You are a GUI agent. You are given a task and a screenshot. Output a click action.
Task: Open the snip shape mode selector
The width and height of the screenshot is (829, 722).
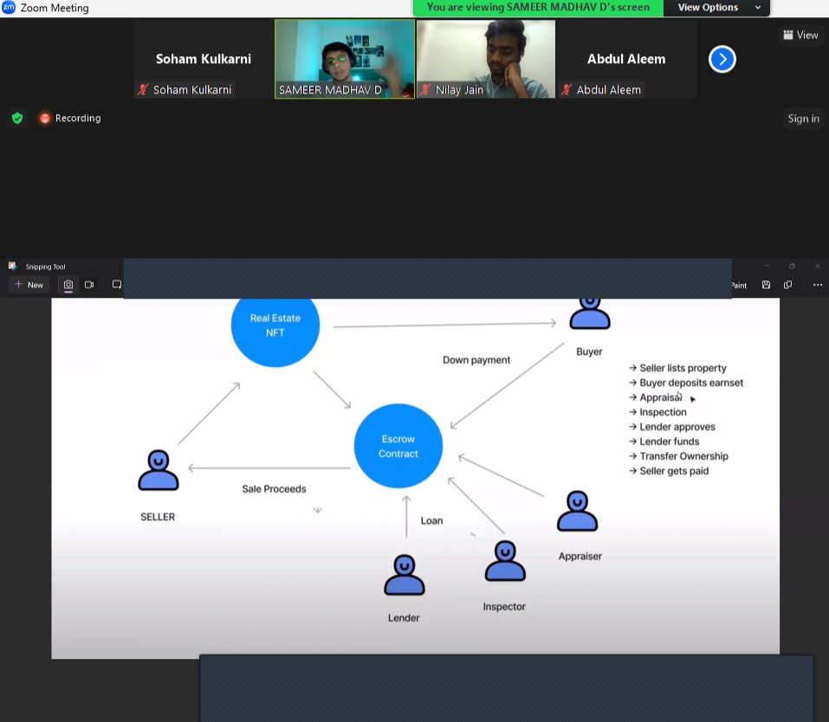coord(117,284)
